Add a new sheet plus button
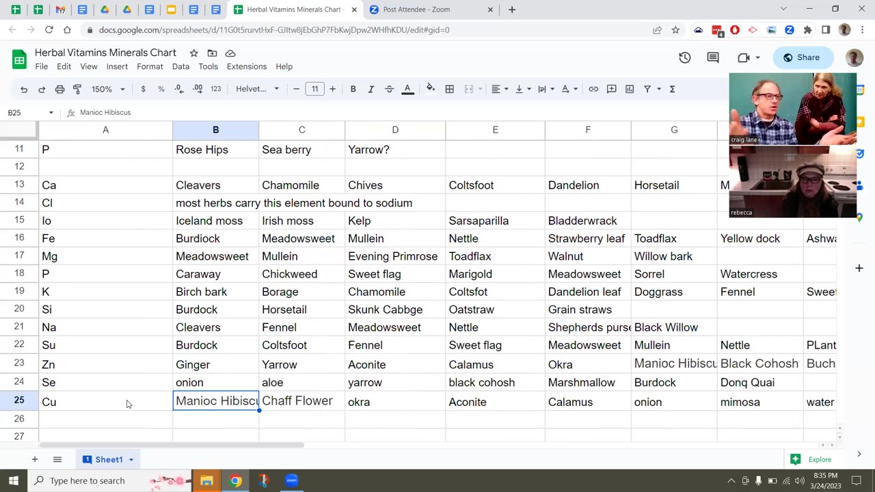Viewport: 875px width, 492px height. coord(35,460)
